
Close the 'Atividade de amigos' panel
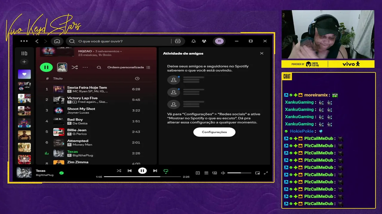pyautogui.click(x=262, y=53)
